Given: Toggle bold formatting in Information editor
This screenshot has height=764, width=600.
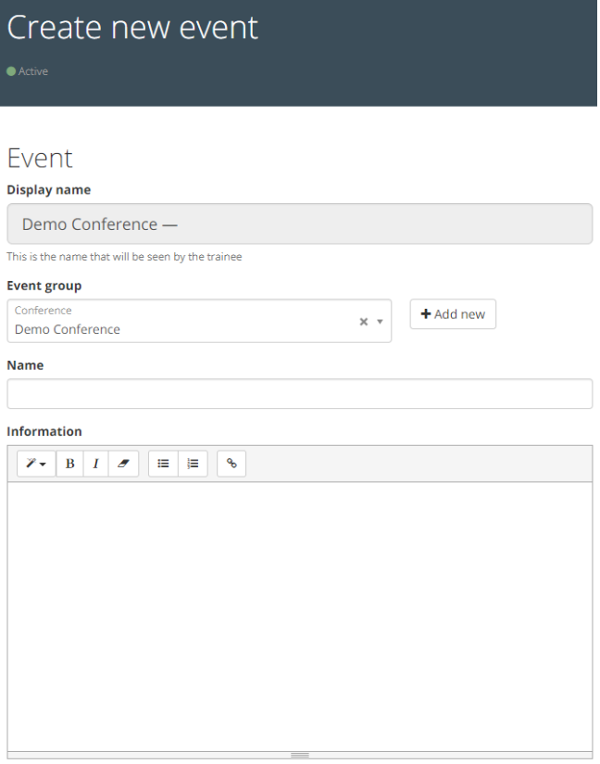Looking at the screenshot, I should (69, 464).
